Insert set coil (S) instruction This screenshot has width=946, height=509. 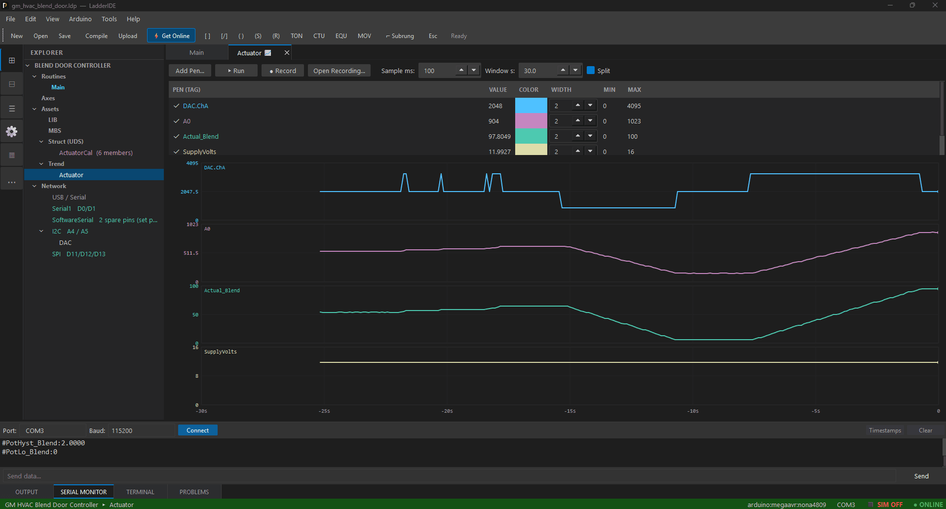coord(258,36)
